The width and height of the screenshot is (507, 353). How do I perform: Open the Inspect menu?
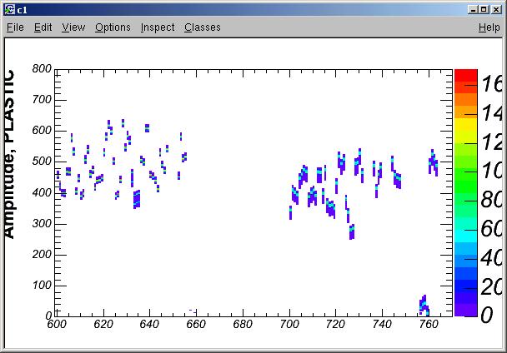(x=158, y=27)
